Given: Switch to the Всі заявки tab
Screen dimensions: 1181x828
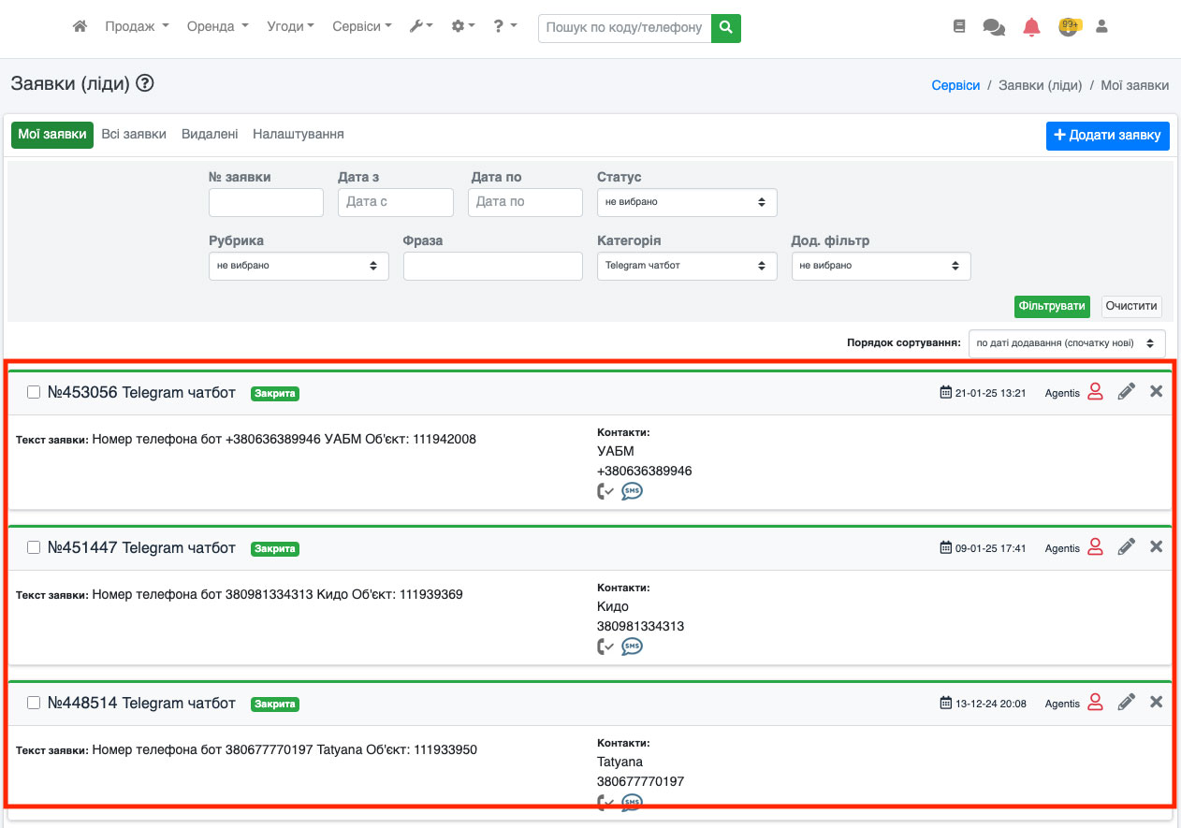Looking at the screenshot, I should tap(134, 135).
